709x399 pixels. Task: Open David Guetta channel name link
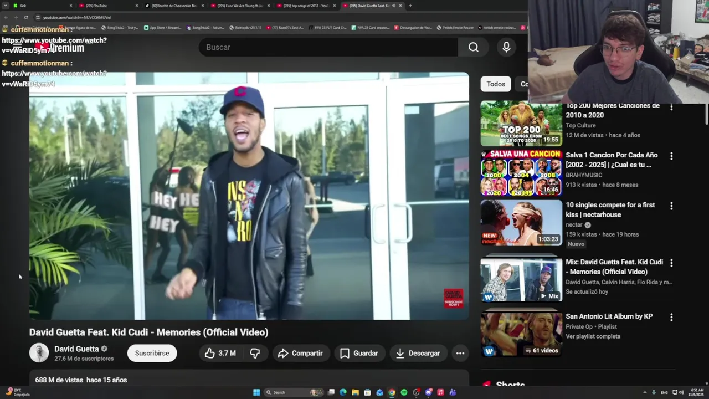click(x=76, y=349)
